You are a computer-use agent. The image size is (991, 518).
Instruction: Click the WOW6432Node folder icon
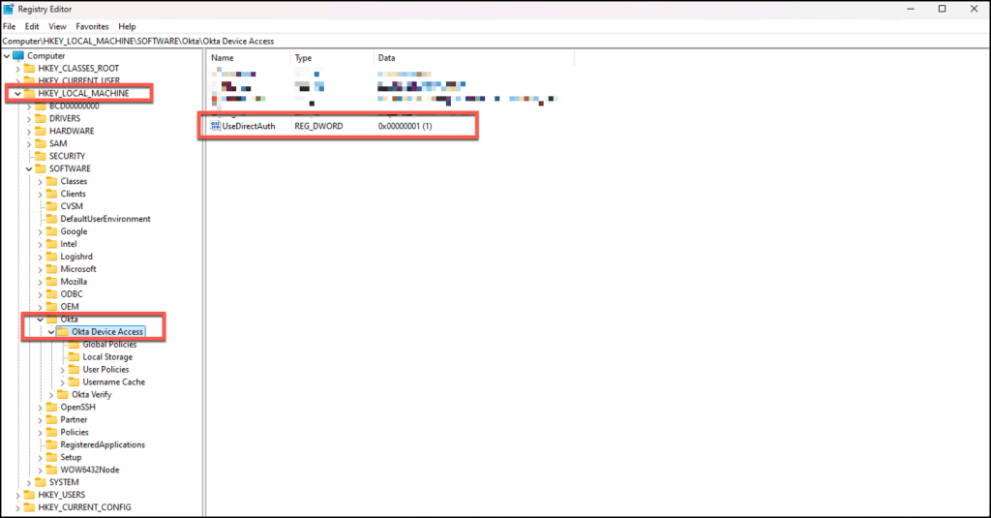coord(52,470)
